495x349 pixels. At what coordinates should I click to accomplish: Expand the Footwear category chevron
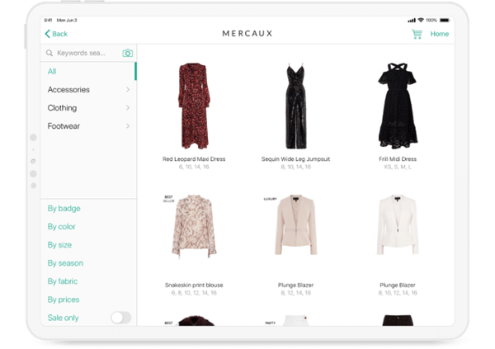pos(128,126)
